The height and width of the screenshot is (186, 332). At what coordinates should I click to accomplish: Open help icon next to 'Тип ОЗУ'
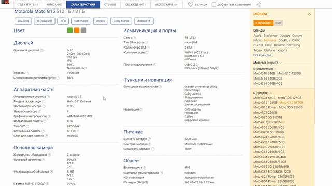[27, 126]
